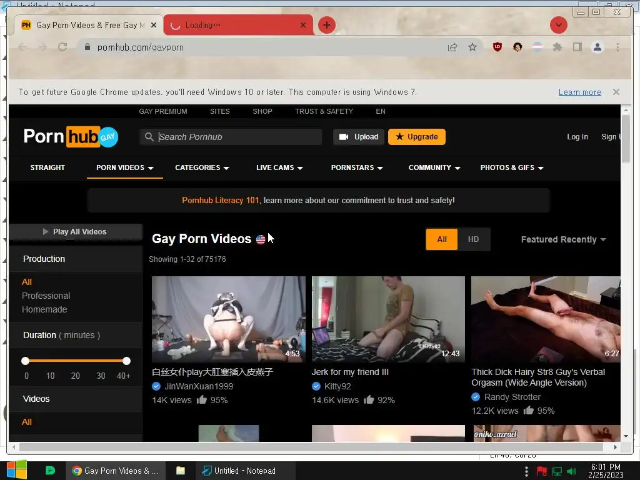Filter Production by Professional
The height and width of the screenshot is (480, 640).
coord(46,296)
